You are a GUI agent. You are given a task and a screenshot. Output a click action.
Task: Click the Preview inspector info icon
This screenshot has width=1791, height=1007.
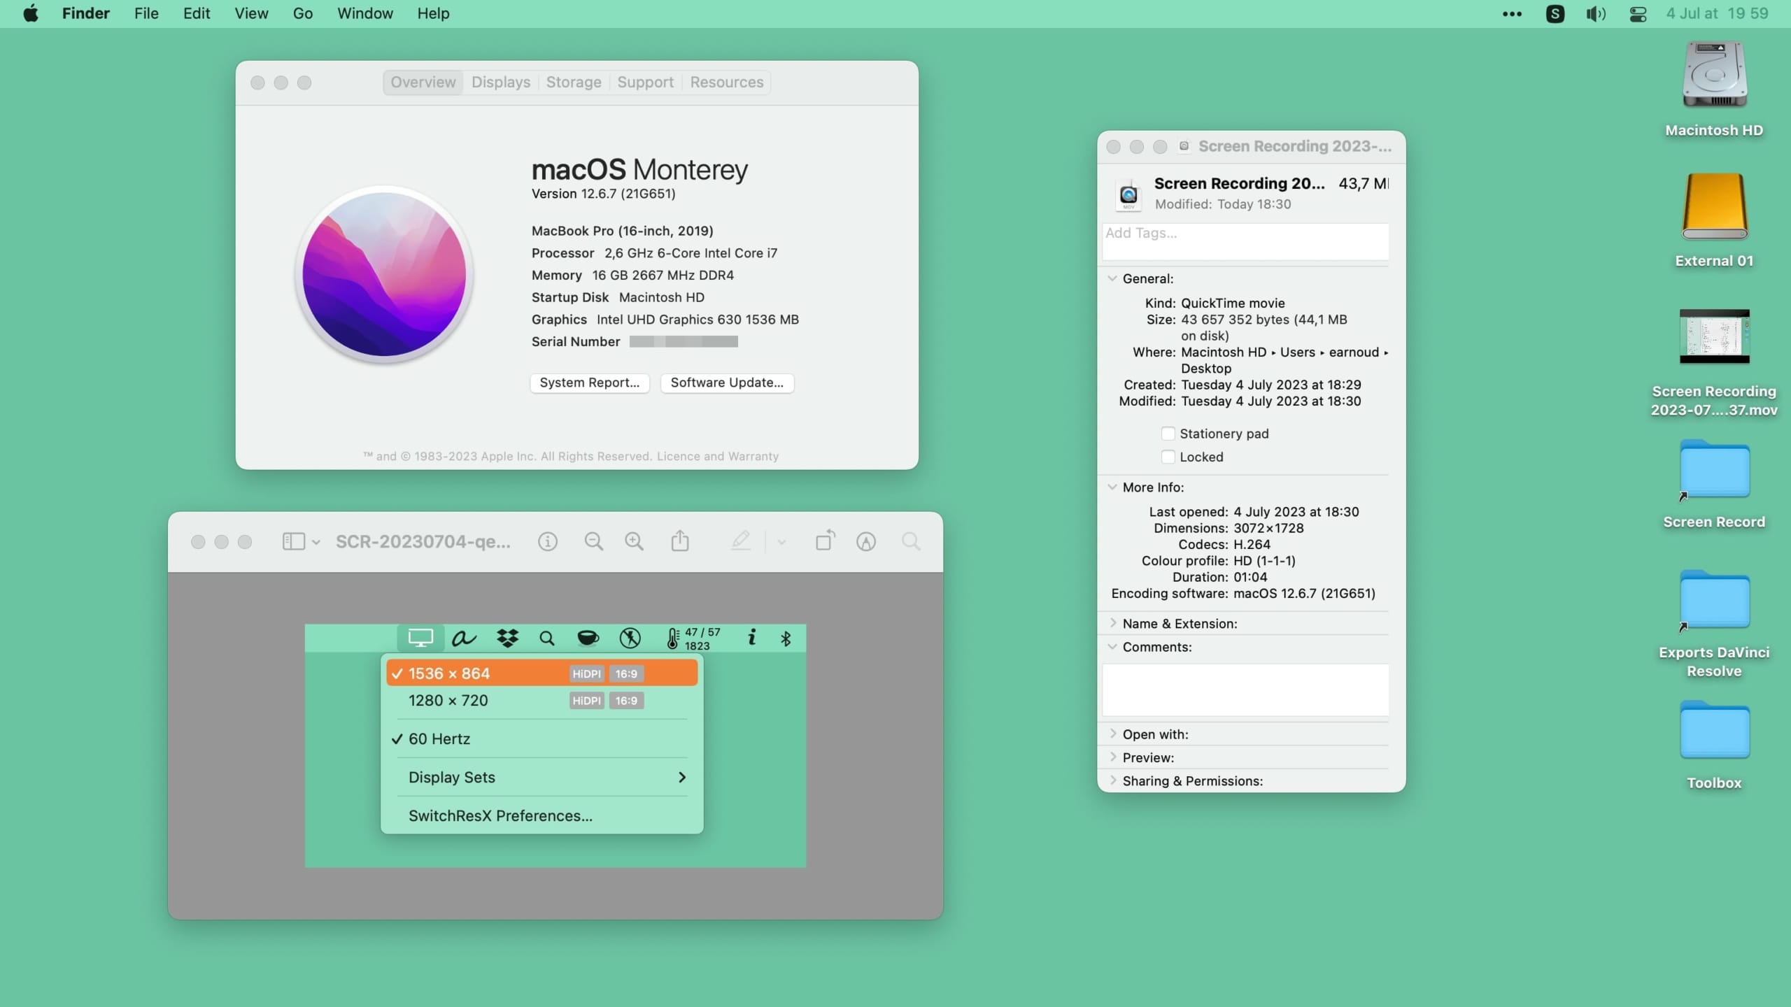[x=547, y=541]
